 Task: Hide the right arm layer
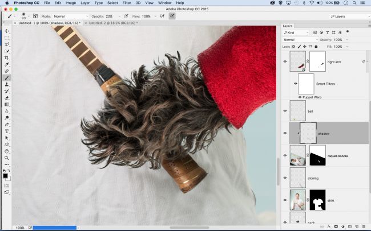click(x=285, y=61)
